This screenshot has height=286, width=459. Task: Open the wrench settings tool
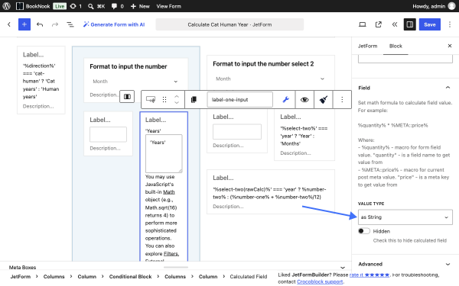pyautogui.click(x=285, y=99)
